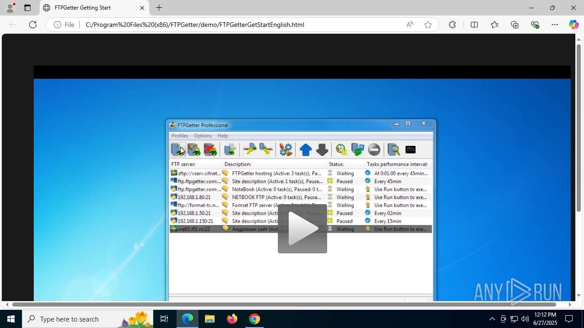Select the 192.168.1.80:21 server row
The image size is (584, 328).
point(301,197)
